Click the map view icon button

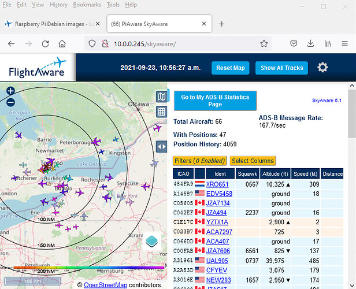click(162, 98)
